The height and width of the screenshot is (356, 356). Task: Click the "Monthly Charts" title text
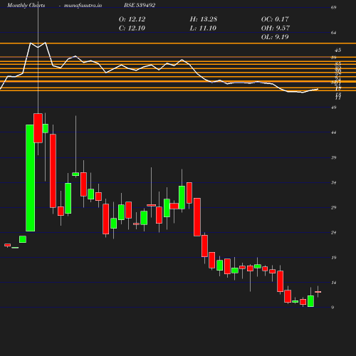click(26, 5)
